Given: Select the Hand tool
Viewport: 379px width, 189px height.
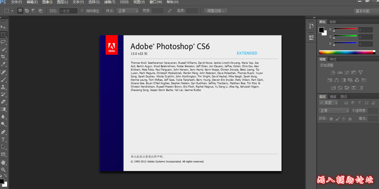Looking at the screenshot, I should 3,162.
